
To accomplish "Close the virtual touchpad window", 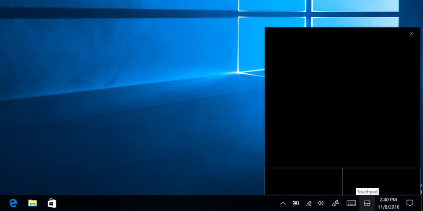I will point(411,34).
